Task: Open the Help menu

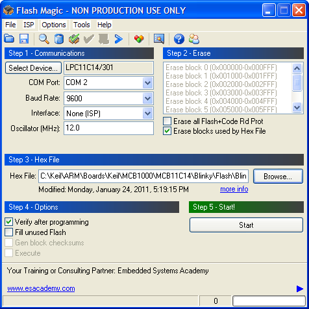Action: tap(104, 25)
